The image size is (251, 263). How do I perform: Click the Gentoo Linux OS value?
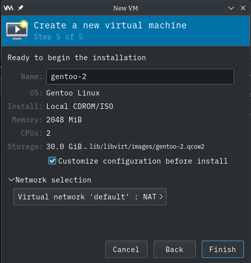(73, 93)
